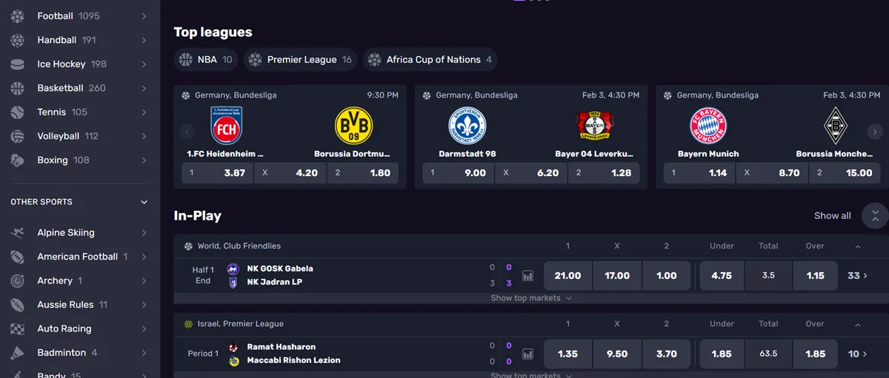This screenshot has height=378, width=889.
Task: Click Show all in-play matches
Action: [832, 216]
